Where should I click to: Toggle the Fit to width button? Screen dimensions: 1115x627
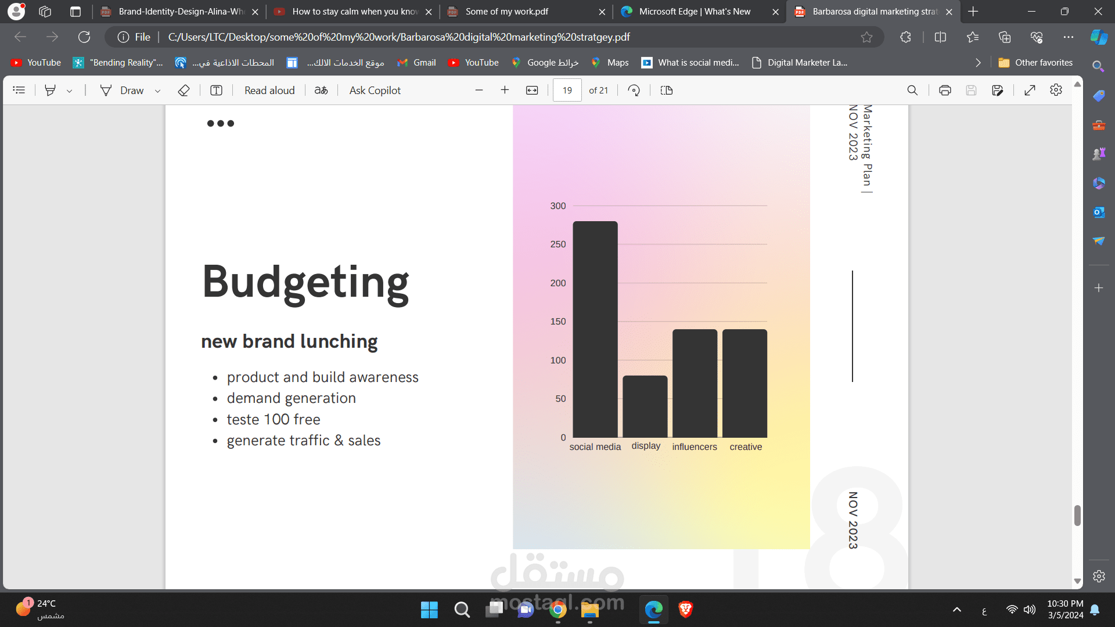pos(532,90)
